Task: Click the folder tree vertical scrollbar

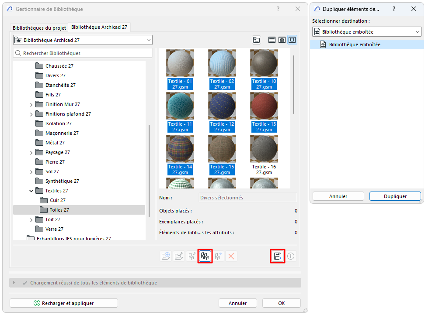Action: (x=149, y=171)
